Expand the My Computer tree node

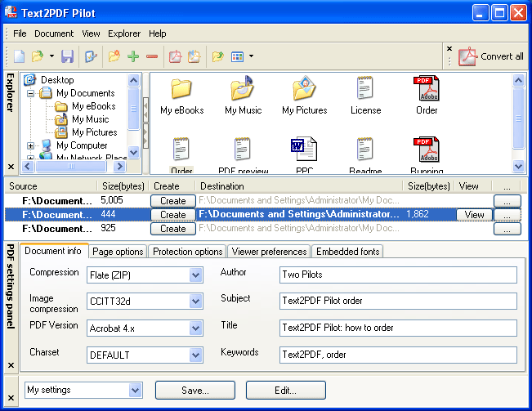coord(30,145)
